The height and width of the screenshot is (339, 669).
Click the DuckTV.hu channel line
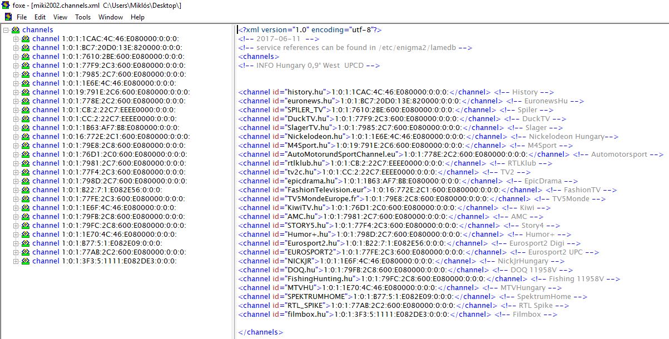coord(402,119)
